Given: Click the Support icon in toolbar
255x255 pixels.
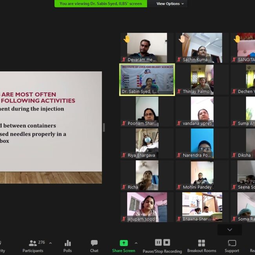Looking at the screenshot, I should [232, 243].
